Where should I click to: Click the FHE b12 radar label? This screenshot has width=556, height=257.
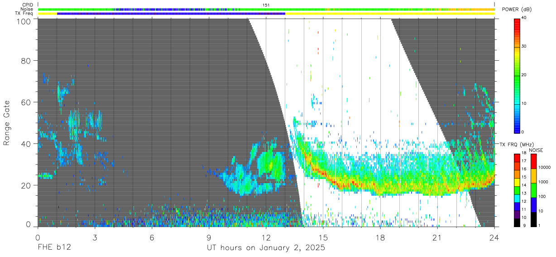(54, 247)
